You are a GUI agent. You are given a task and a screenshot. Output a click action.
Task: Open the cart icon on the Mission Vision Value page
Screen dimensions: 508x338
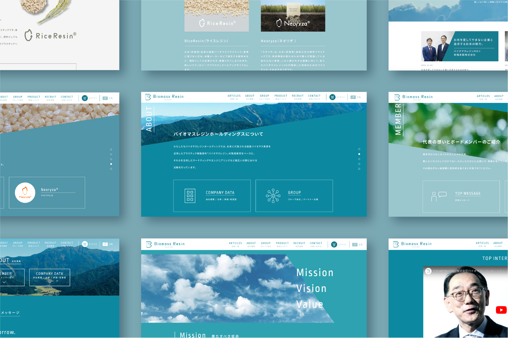[x=334, y=244]
